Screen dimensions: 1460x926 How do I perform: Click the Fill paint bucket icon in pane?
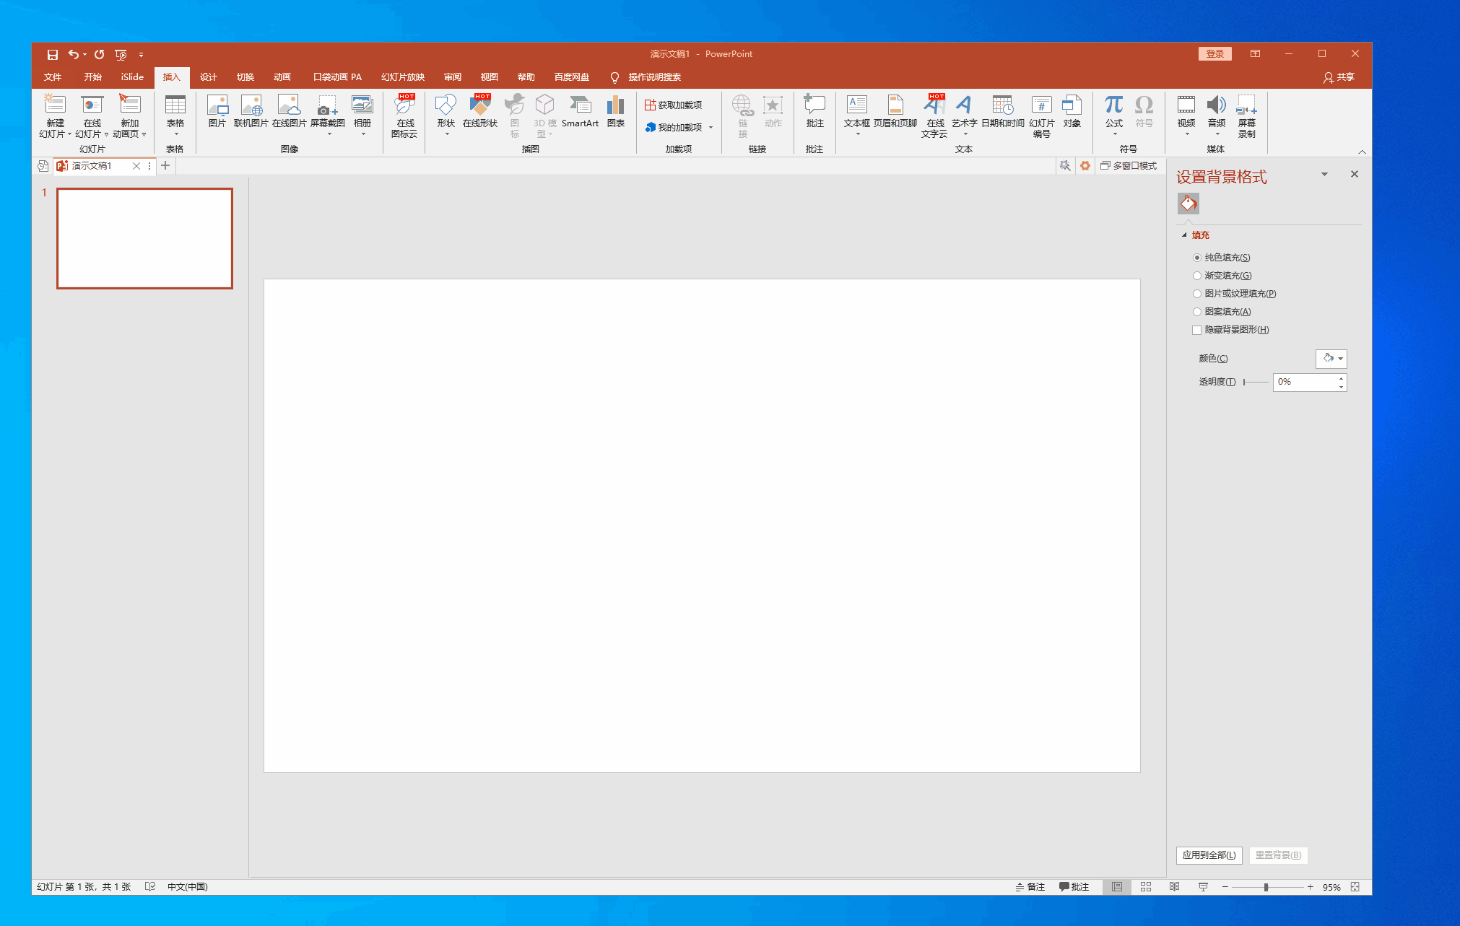1189,204
